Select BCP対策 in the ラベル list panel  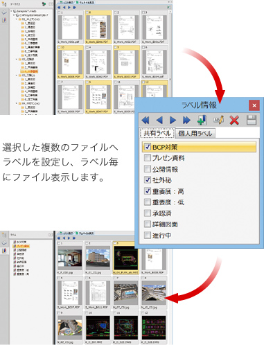(x=20, y=242)
